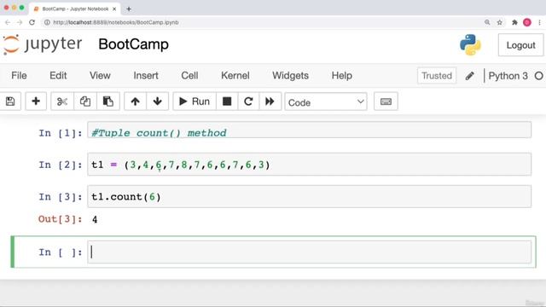Screen dimensions: 546x307
Task: Open a new browser tab
Action: point(129,9)
